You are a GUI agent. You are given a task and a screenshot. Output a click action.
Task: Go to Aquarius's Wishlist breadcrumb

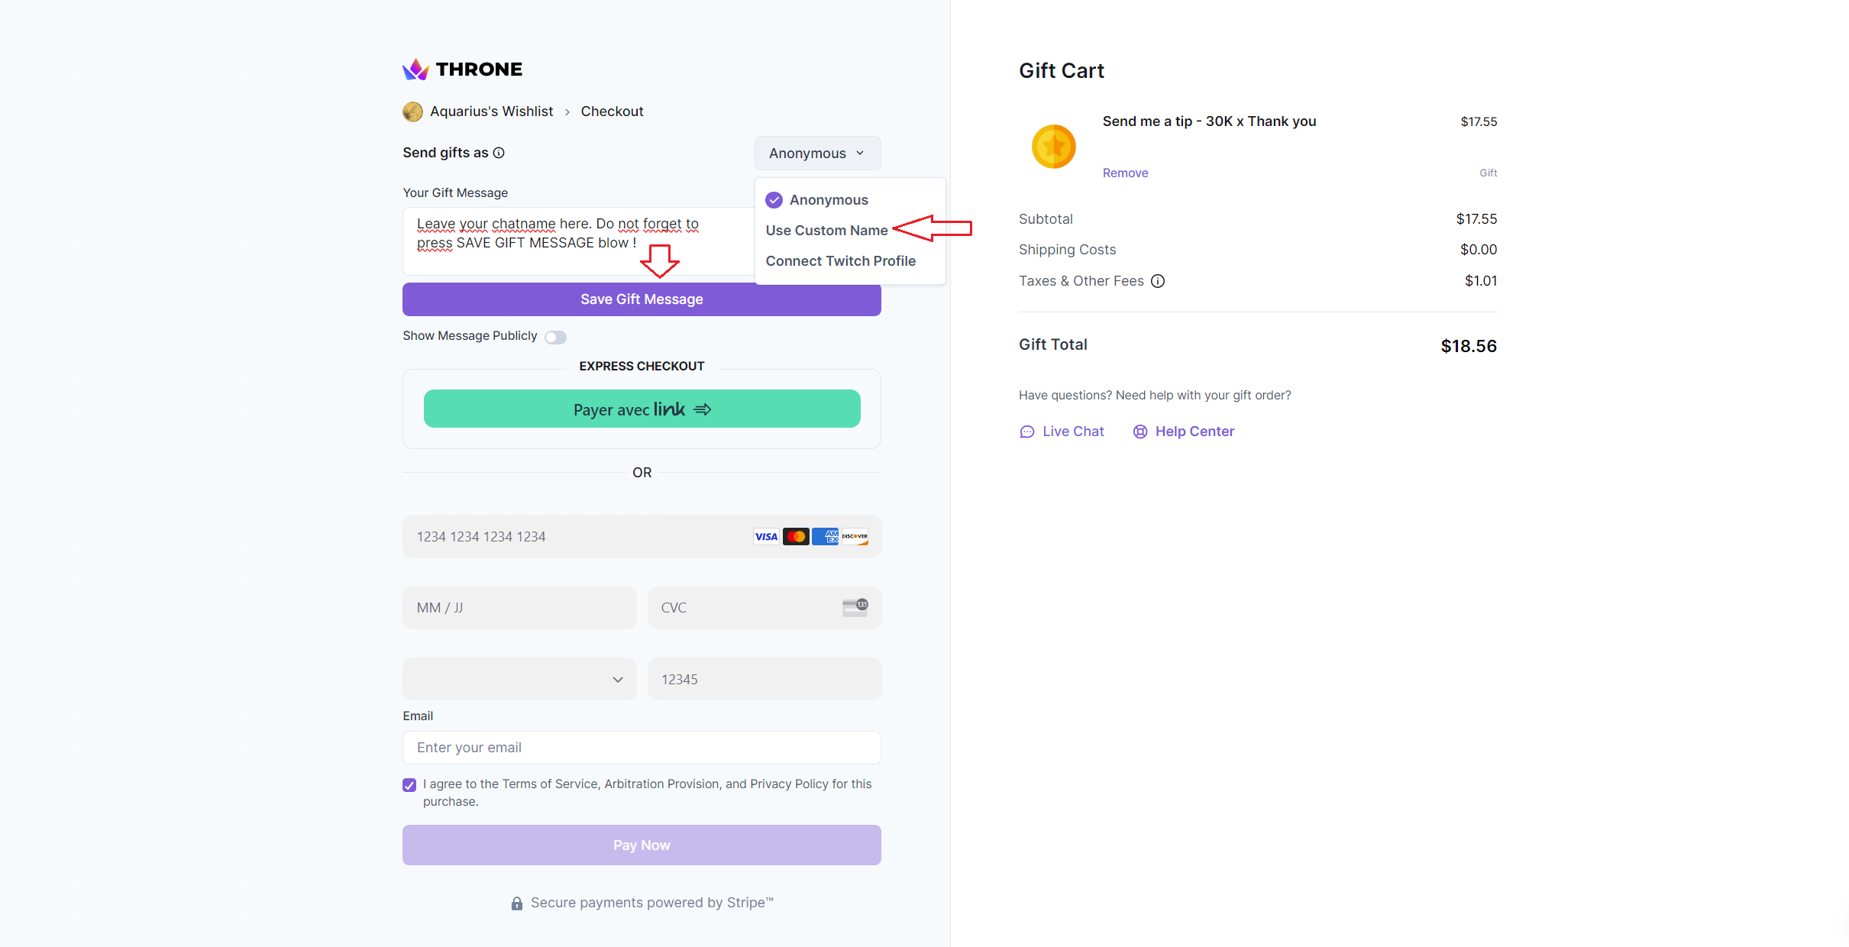click(491, 112)
